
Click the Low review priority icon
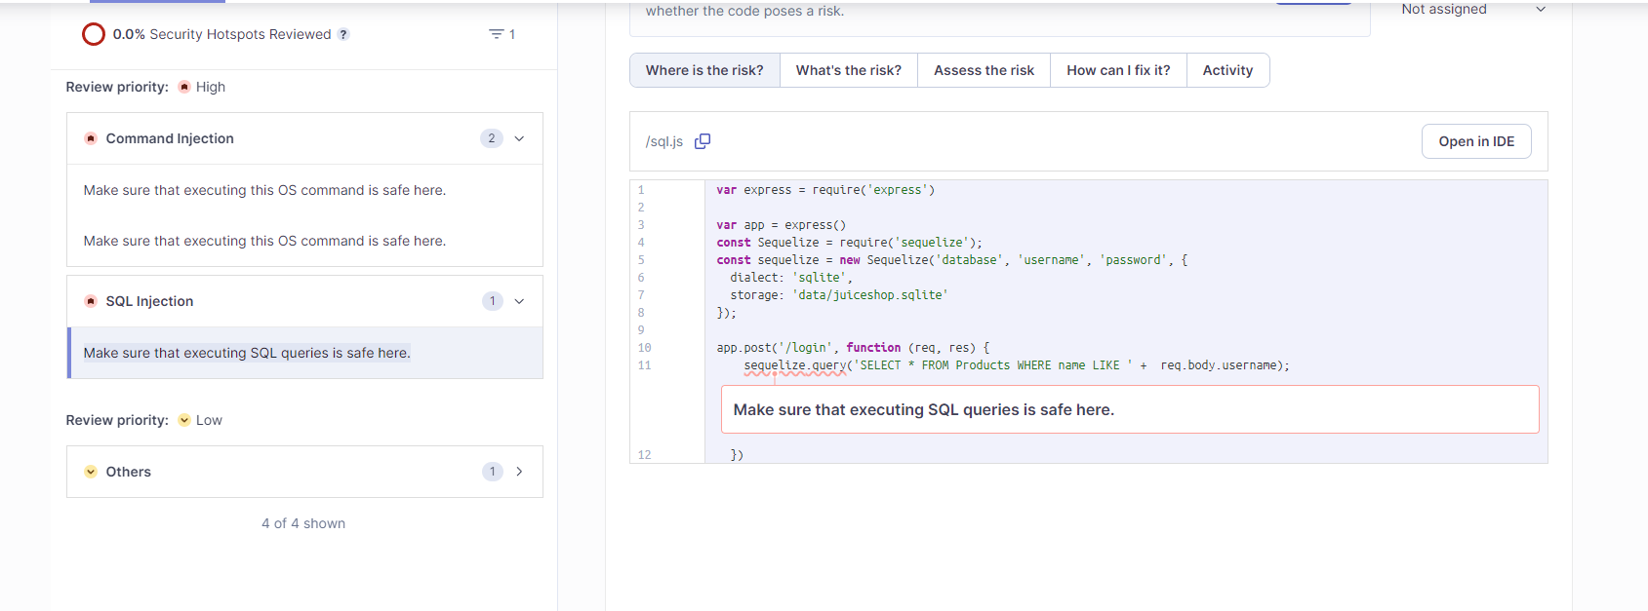tap(184, 420)
